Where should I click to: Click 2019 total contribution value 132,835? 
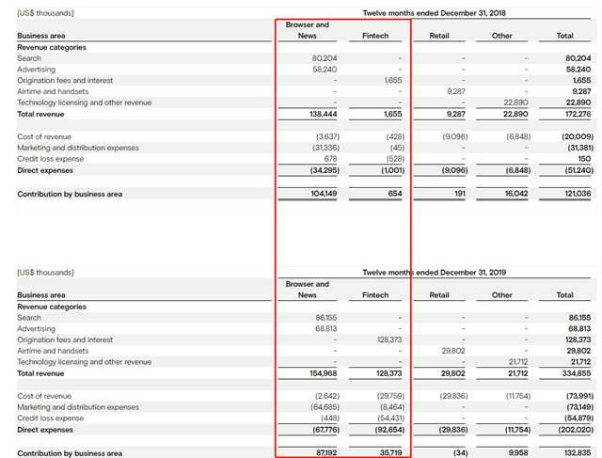573,453
